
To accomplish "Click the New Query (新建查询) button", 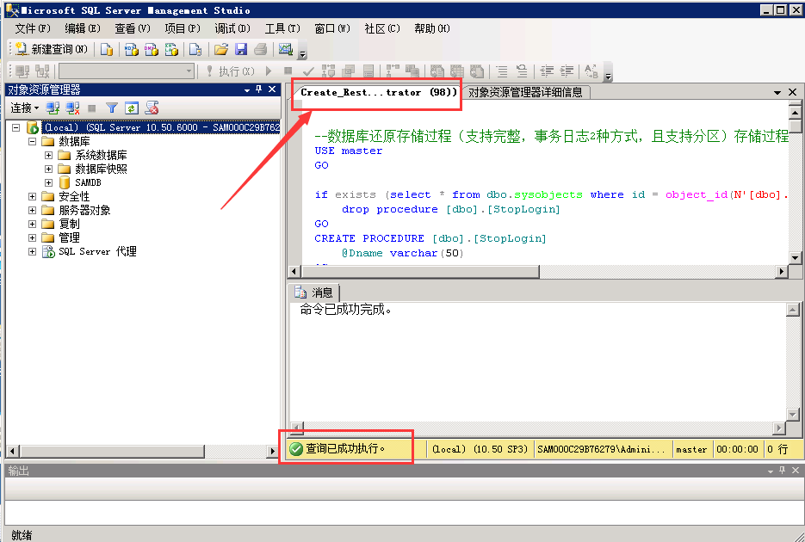I will click(x=51, y=49).
